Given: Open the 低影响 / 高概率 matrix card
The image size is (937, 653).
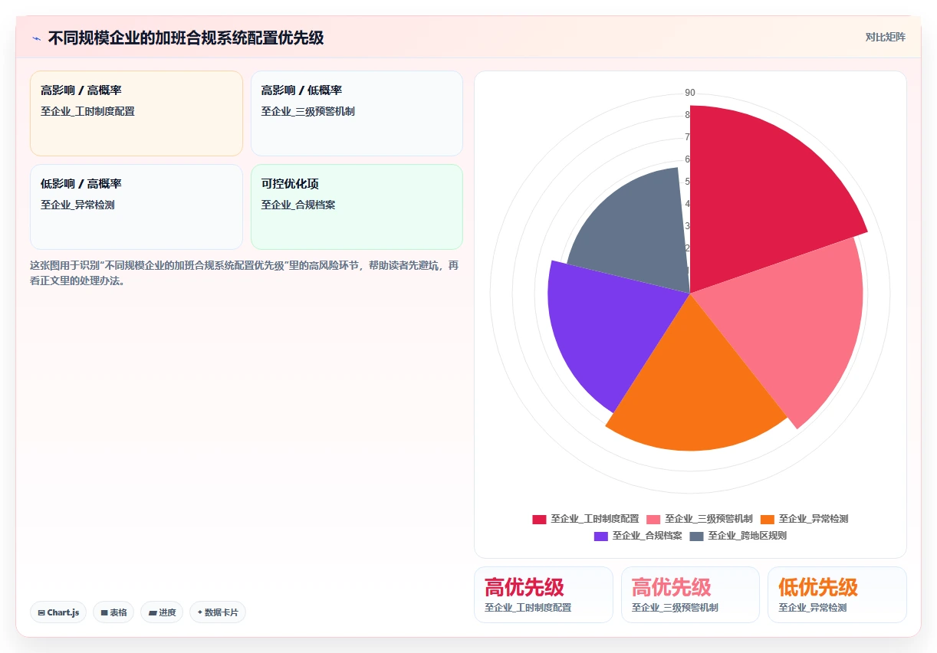Looking at the screenshot, I should pos(136,207).
